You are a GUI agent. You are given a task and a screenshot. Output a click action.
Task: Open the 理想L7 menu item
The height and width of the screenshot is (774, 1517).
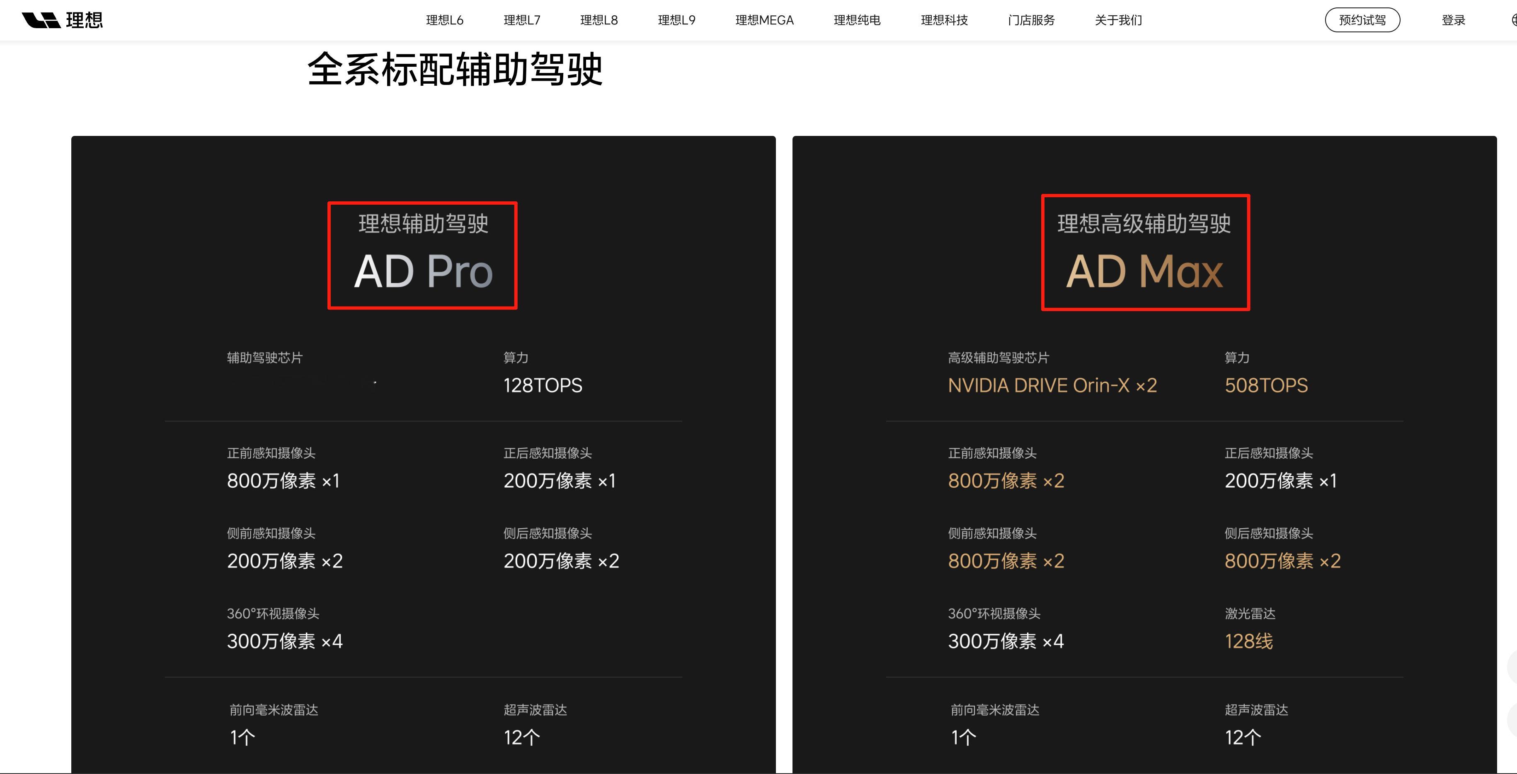tap(522, 20)
